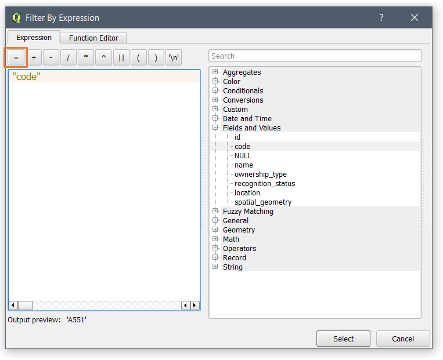Screen dimensions: 443x360
Task: Click the function Search field
Action: [315, 56]
